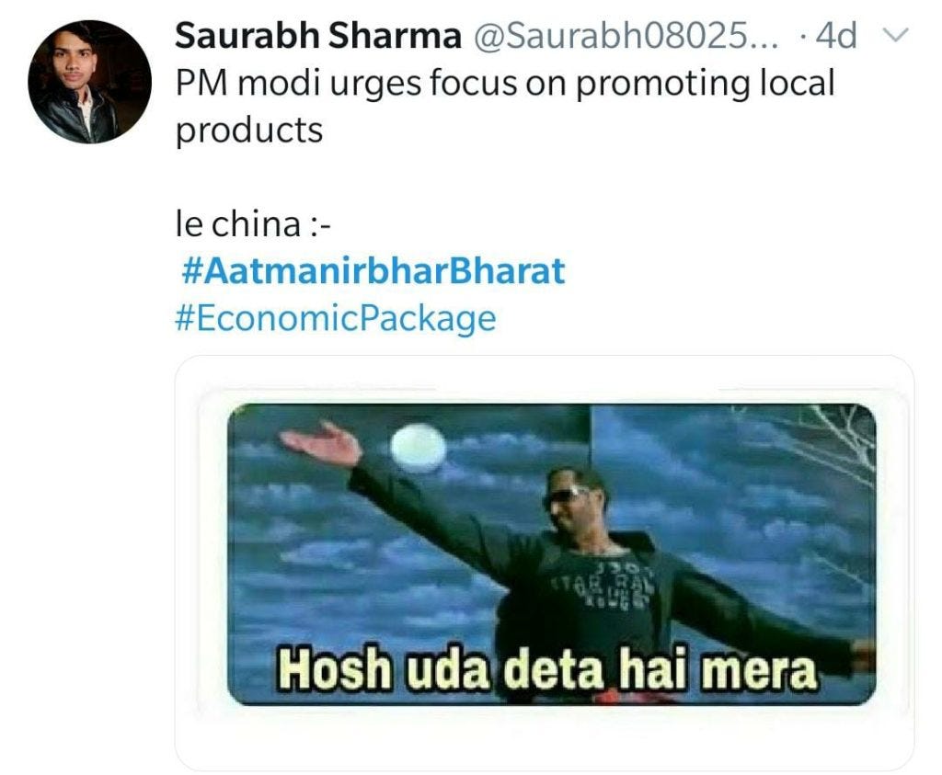This screenshot has width=942, height=775.
Task: Follow the #EconomicPackage hashtag
Action: tap(336, 318)
